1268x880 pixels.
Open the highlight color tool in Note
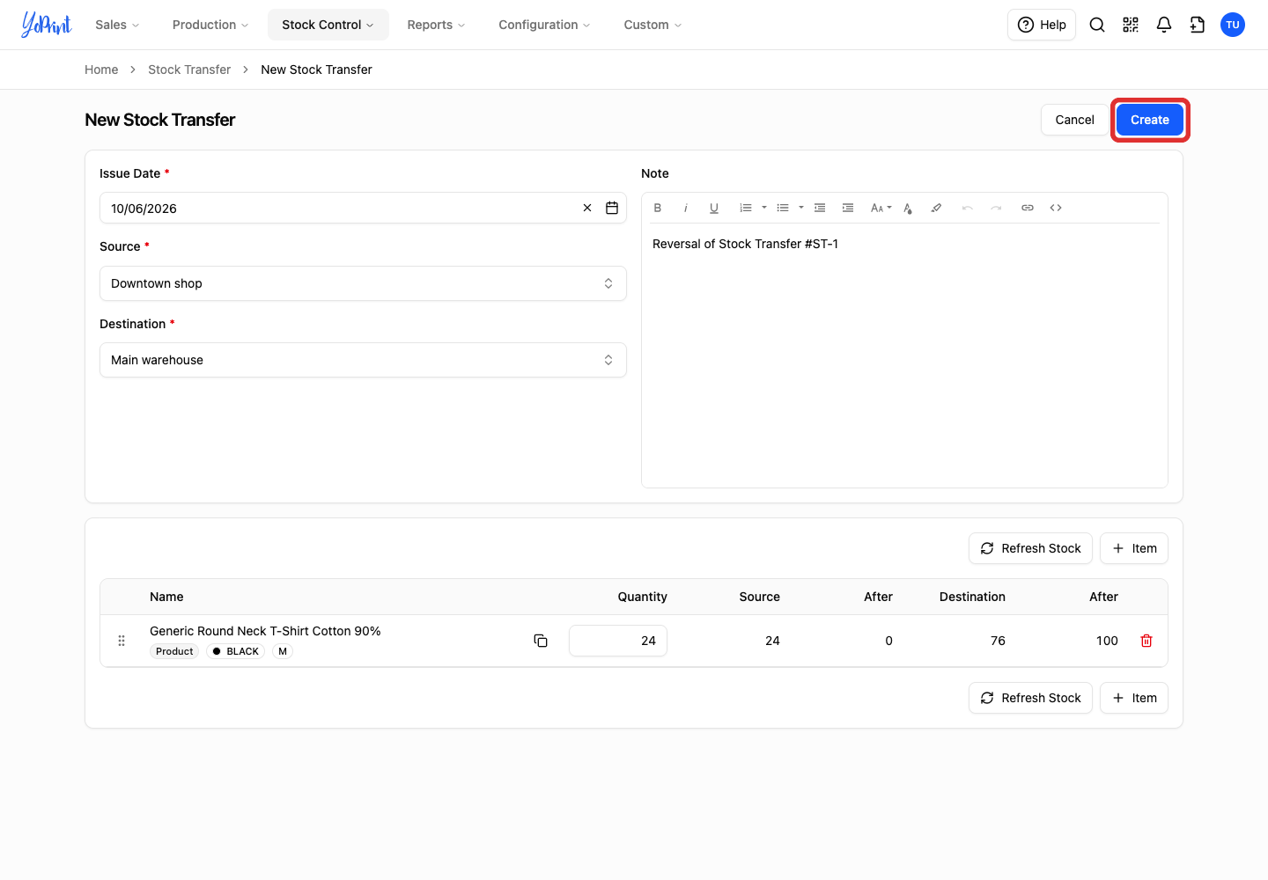[936, 208]
